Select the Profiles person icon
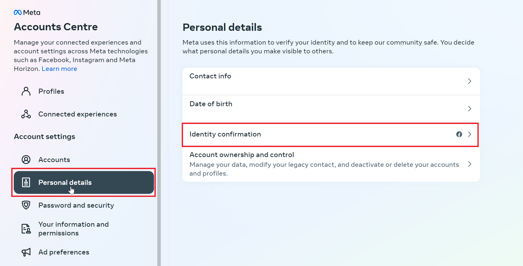This screenshot has width=523, height=266. pos(26,91)
